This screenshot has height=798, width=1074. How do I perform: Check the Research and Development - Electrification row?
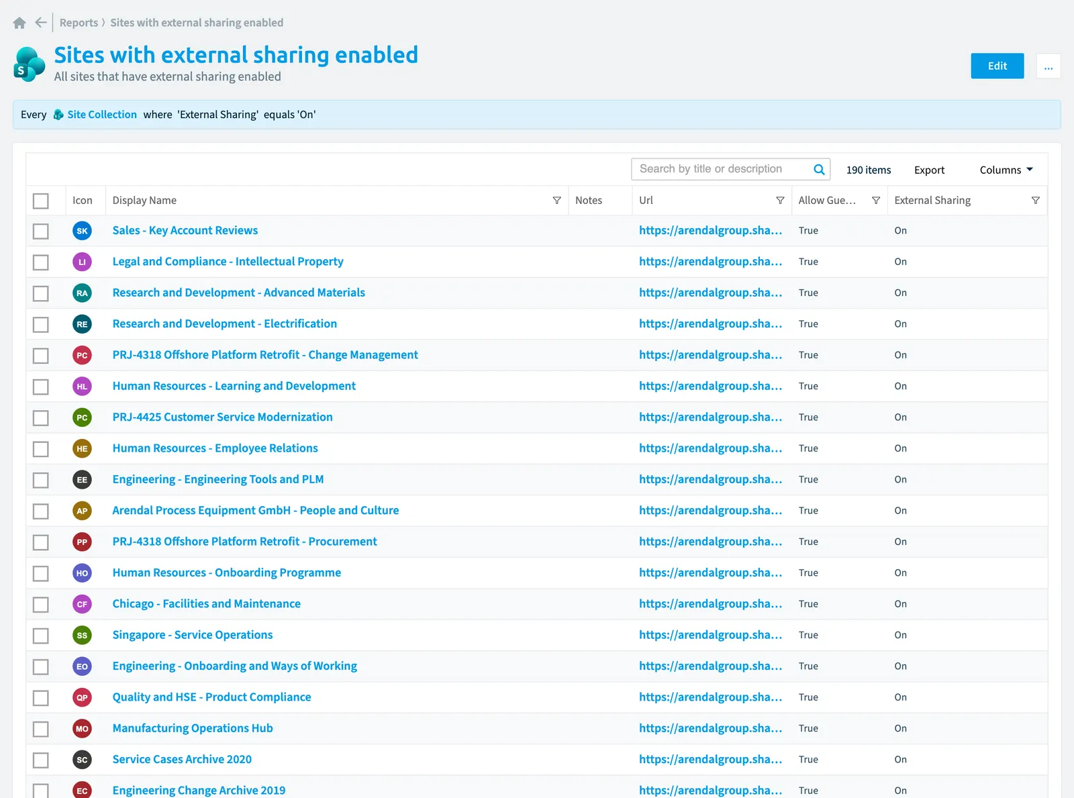[x=41, y=324]
